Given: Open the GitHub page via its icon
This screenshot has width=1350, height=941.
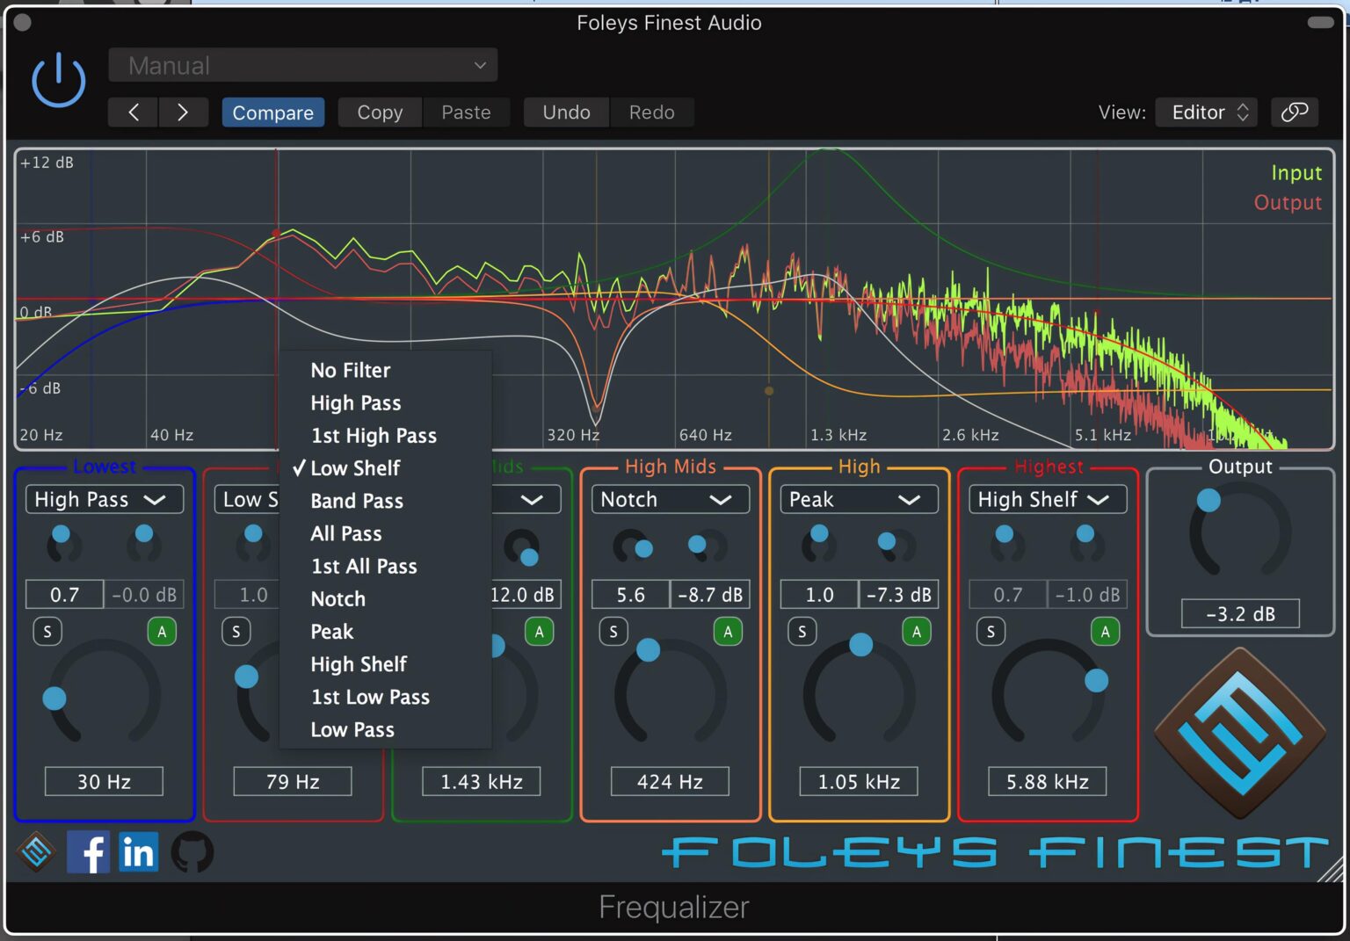Looking at the screenshot, I should [x=192, y=851].
